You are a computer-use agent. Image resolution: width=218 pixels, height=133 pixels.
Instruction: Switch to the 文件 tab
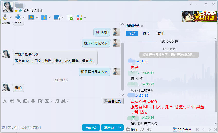point(161,34)
